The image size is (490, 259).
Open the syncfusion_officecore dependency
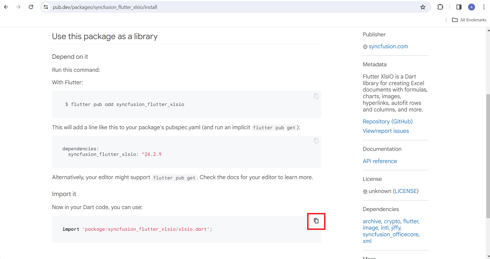[391, 234]
